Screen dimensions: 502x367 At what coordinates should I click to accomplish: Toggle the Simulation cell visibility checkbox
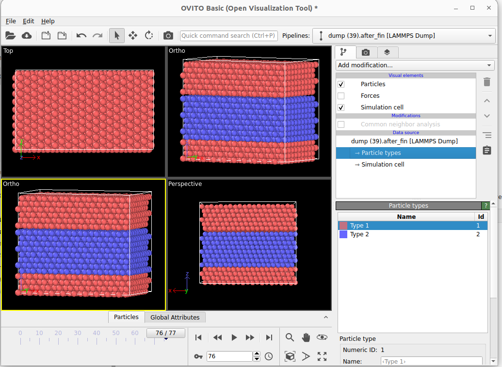click(x=341, y=107)
